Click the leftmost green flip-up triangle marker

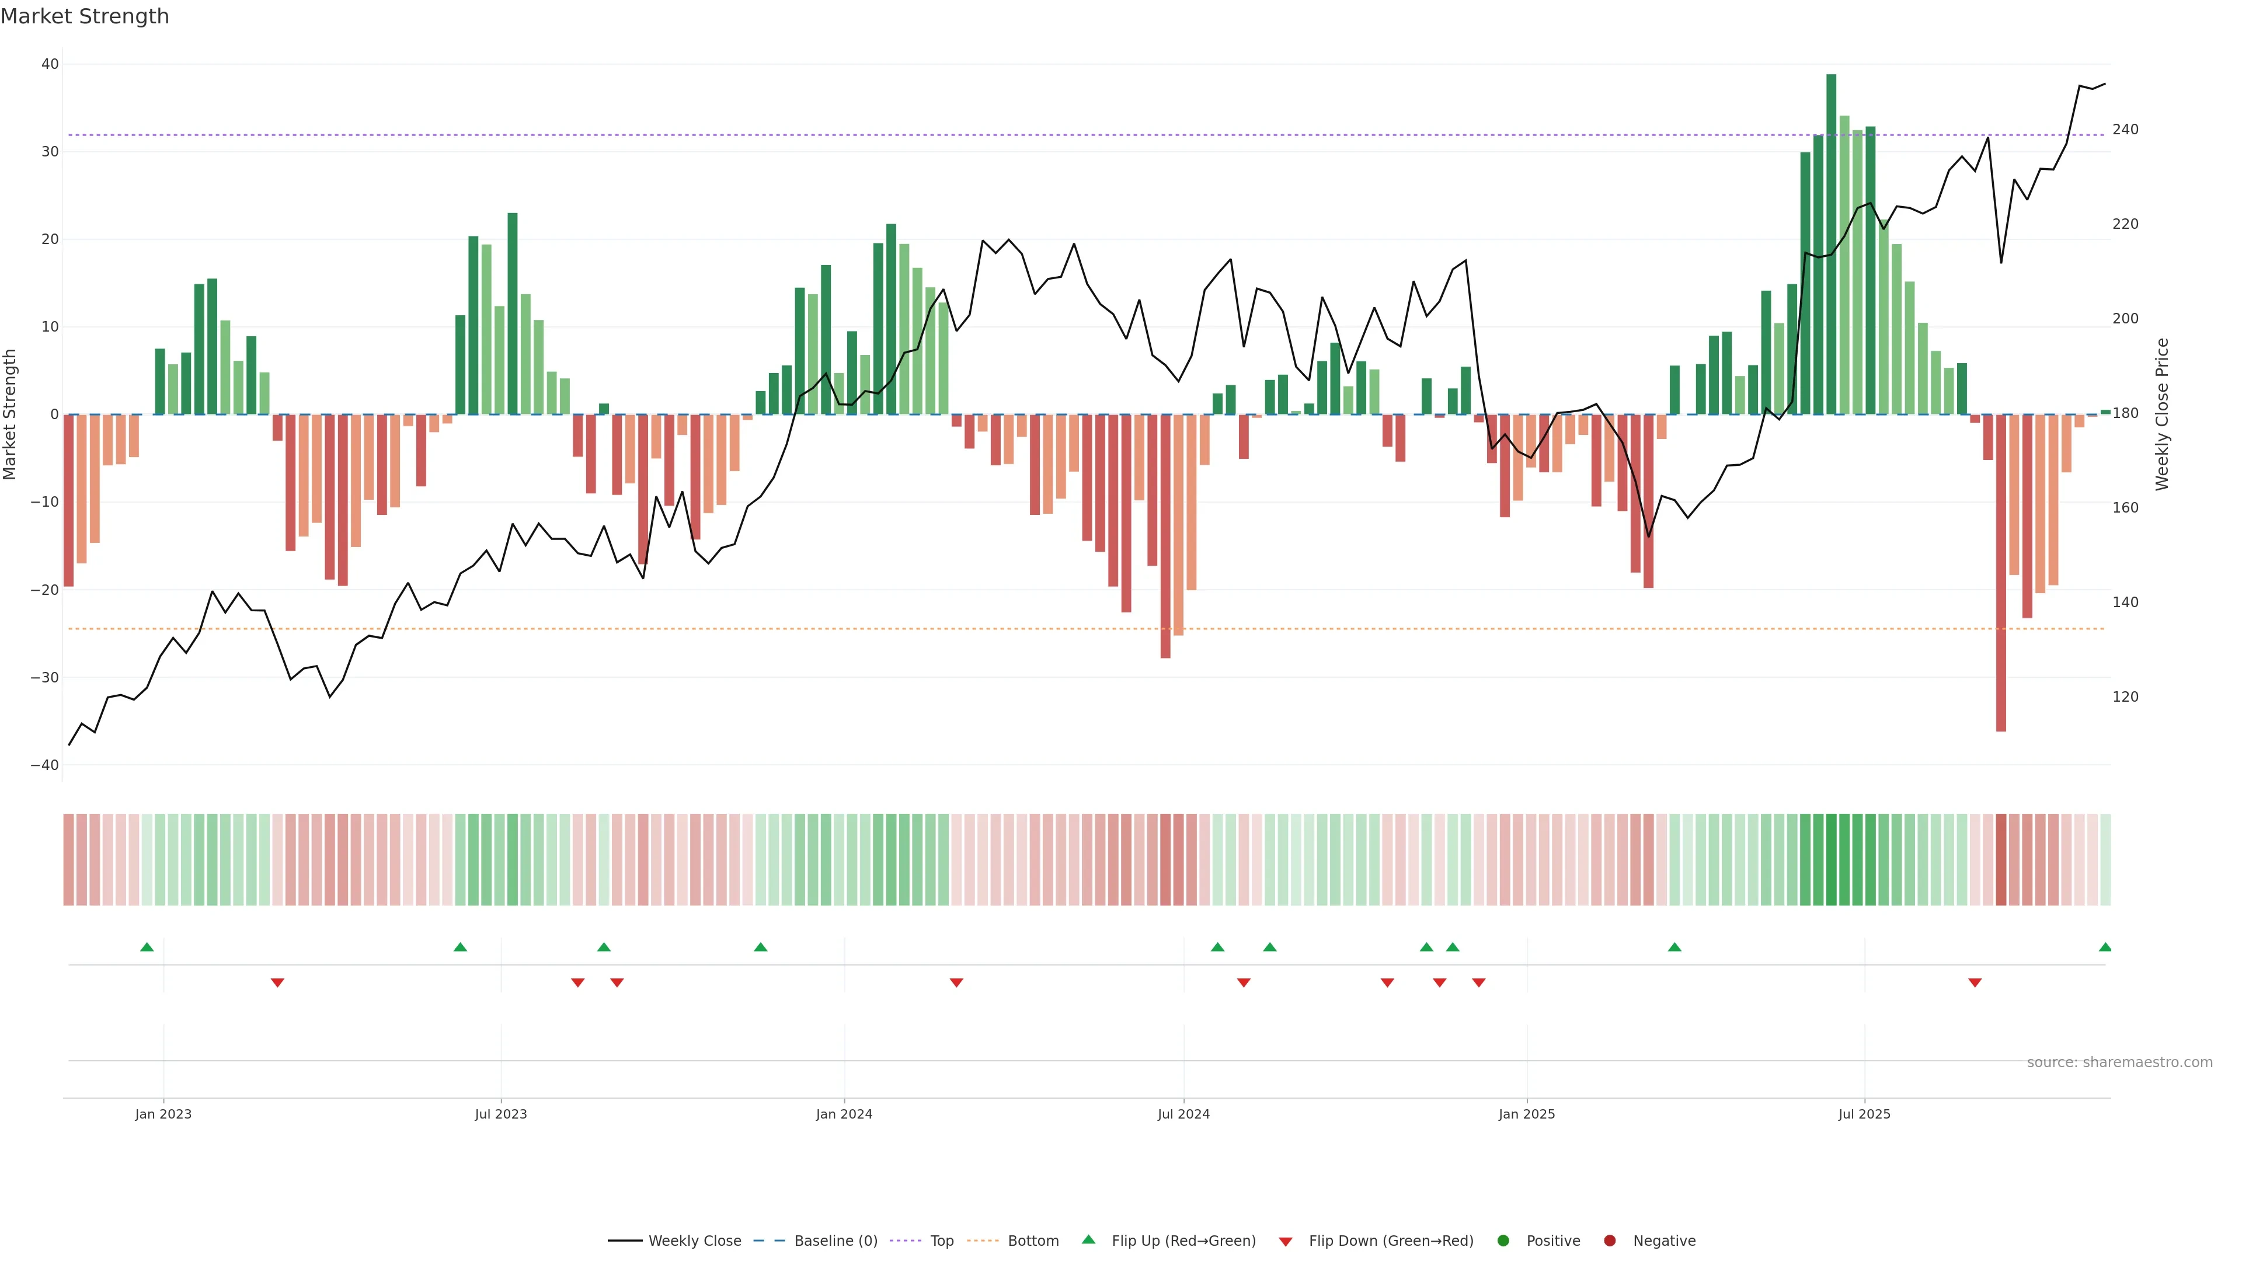pos(147,947)
